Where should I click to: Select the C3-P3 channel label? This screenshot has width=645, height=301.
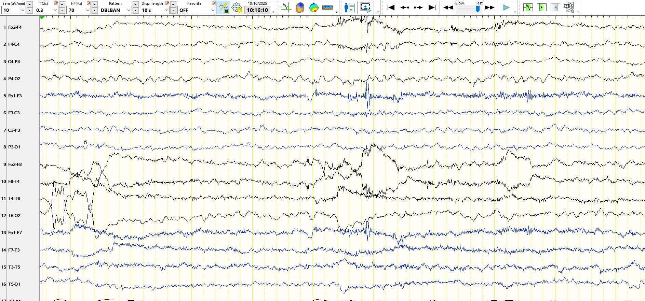click(x=14, y=130)
